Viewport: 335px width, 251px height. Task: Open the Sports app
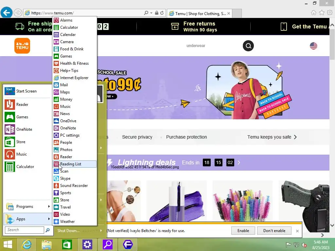pyautogui.click(x=75, y=193)
